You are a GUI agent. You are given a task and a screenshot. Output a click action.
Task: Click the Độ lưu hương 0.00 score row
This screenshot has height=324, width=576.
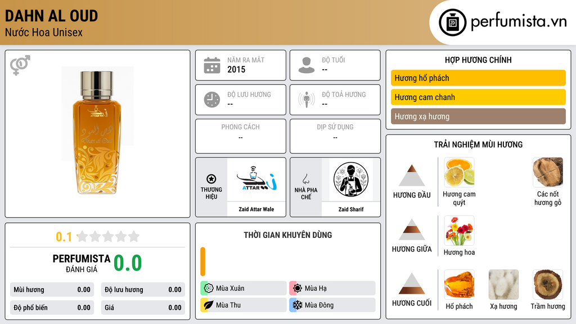[143, 290]
